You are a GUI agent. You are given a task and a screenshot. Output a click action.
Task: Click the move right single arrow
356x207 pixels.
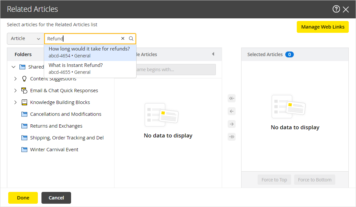pyautogui.click(x=232, y=124)
